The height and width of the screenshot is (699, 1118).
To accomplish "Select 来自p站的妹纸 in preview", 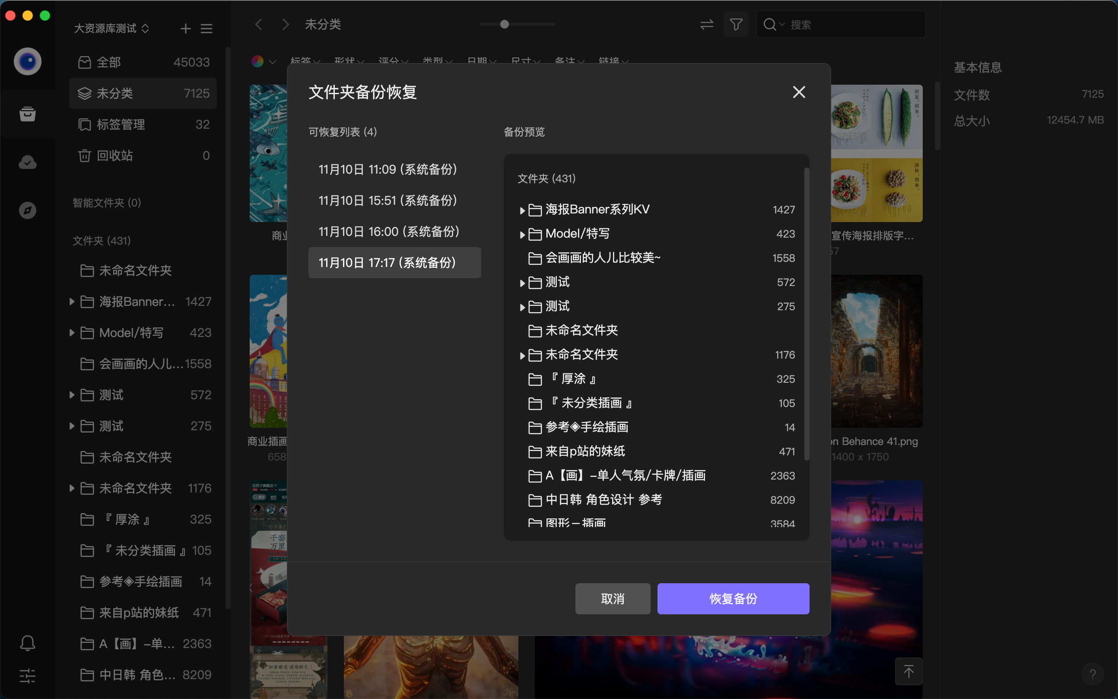I will click(656, 451).
